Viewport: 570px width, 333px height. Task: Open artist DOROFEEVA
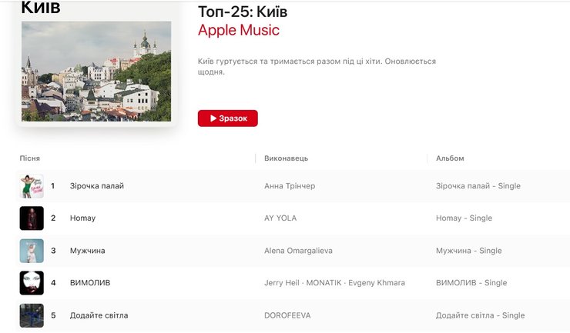pos(288,315)
